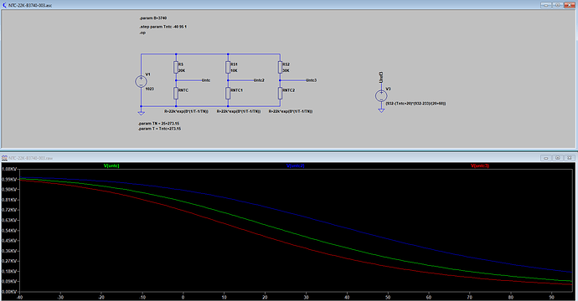Click the ground symbol below V1
The width and height of the screenshot is (578, 301).
pyautogui.click(x=141, y=113)
